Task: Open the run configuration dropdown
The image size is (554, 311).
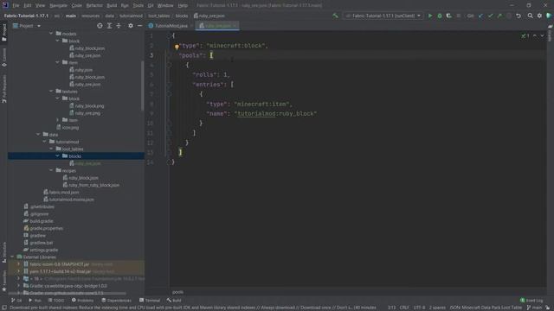Action: [x=383, y=16]
